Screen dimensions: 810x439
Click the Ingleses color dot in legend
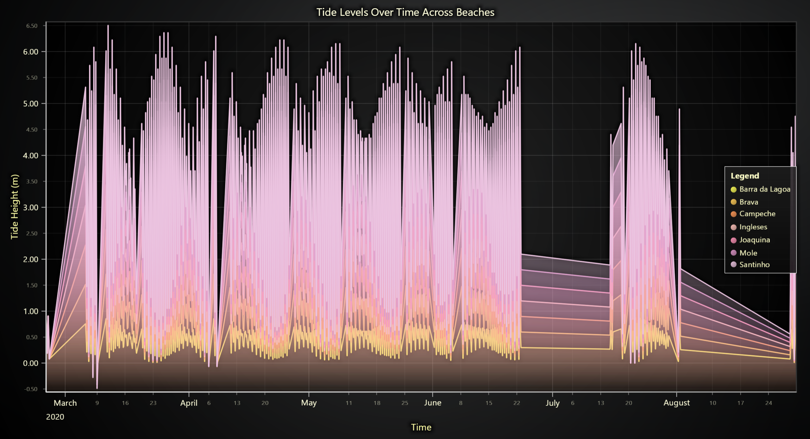[x=733, y=227]
